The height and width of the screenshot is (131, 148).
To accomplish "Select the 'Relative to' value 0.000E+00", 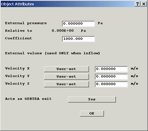I will pos(63,31).
